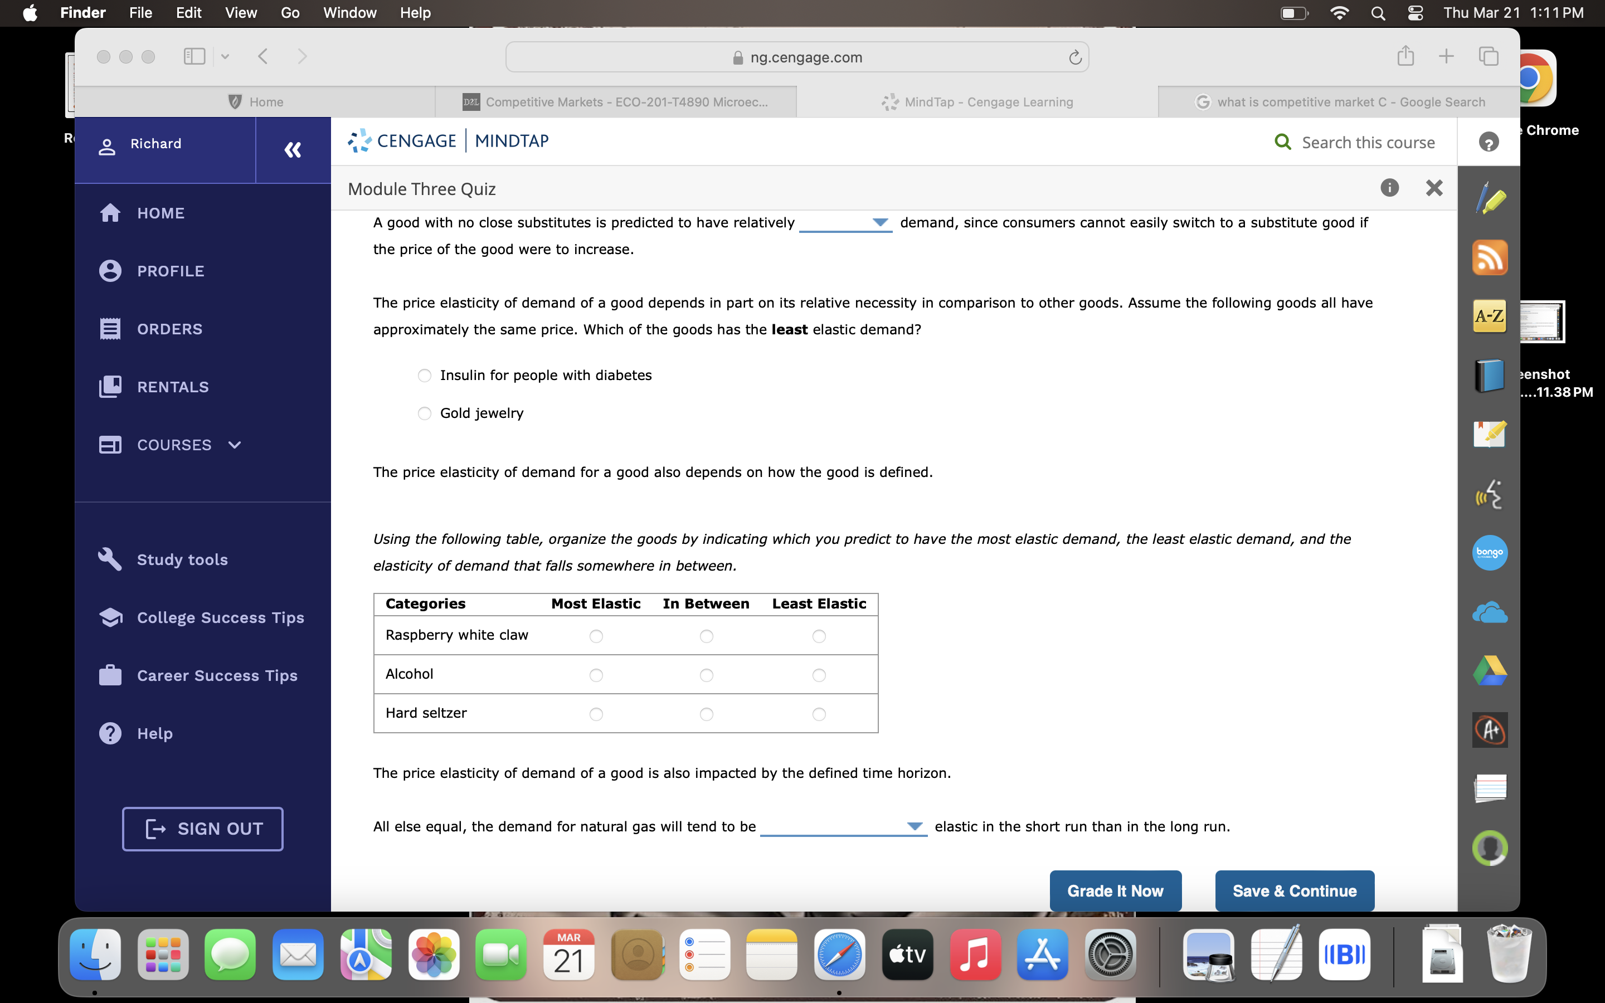The height and width of the screenshot is (1003, 1605).
Task: Click the Search this course field
Action: (x=1368, y=143)
